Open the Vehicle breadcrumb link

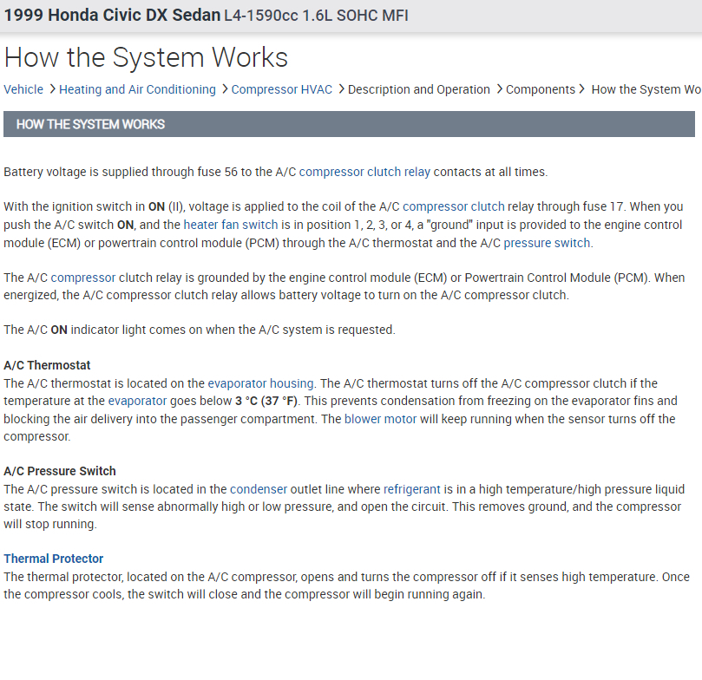coord(23,89)
